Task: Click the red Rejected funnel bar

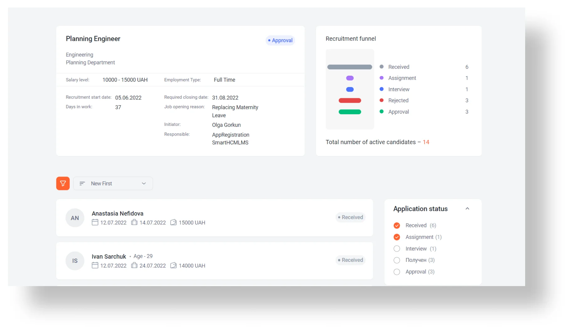Action: click(350, 100)
